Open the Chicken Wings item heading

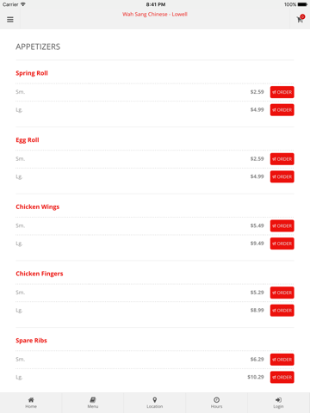(x=38, y=206)
